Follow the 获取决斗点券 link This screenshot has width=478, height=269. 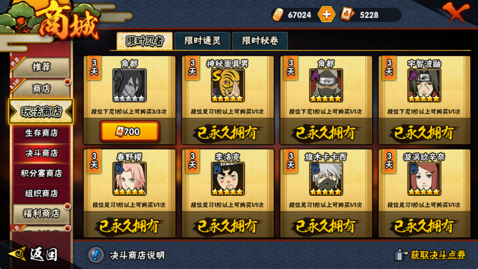[438, 255]
